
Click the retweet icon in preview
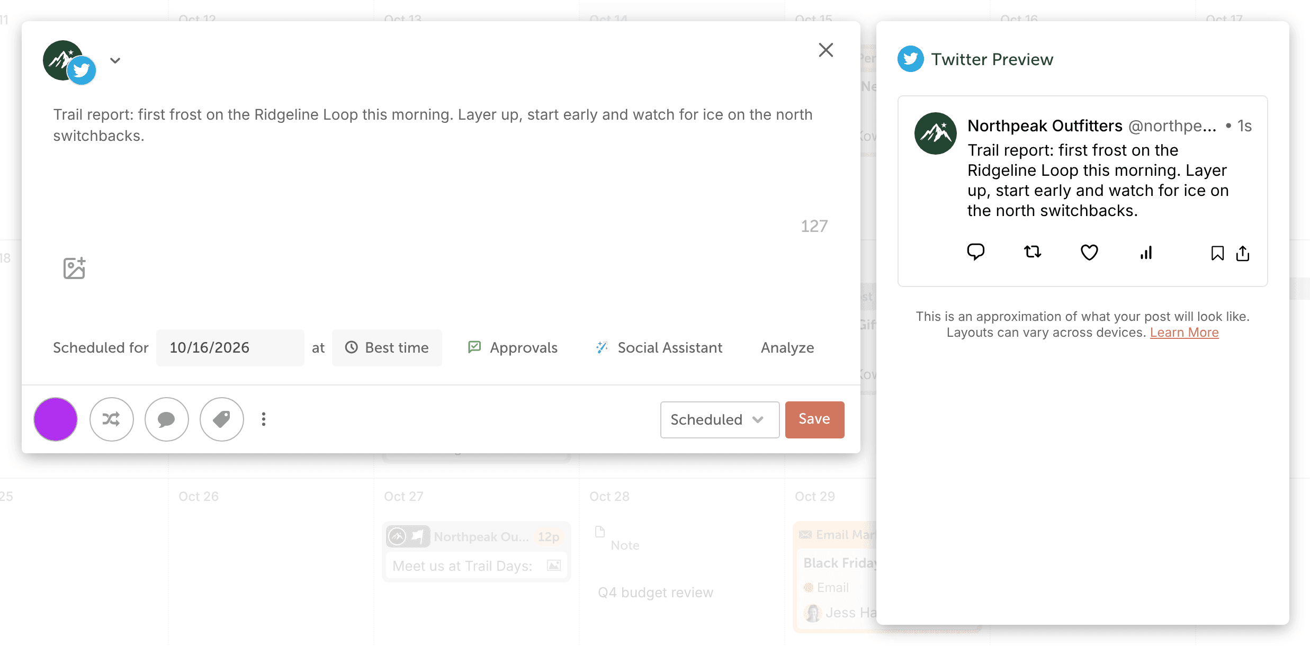tap(1033, 252)
